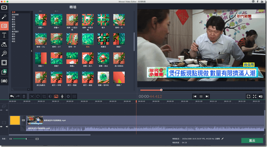Open the titles T tool
267x147 pixels.
(4, 35)
